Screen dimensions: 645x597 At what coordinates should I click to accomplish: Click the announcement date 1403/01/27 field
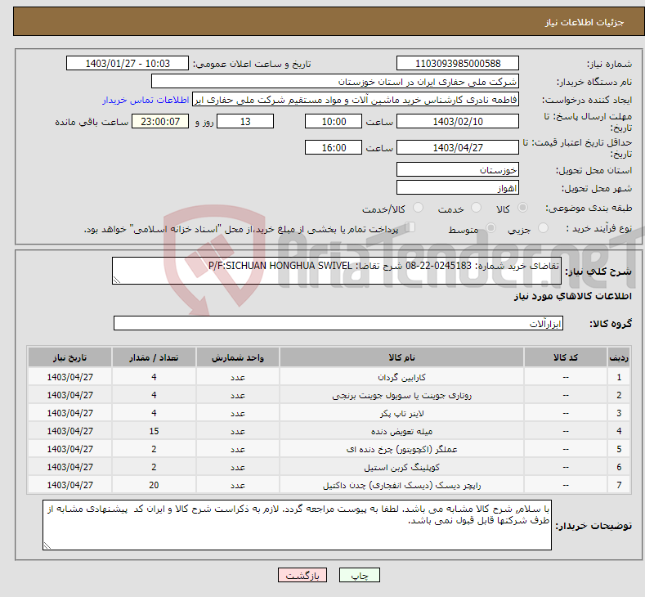coord(127,63)
